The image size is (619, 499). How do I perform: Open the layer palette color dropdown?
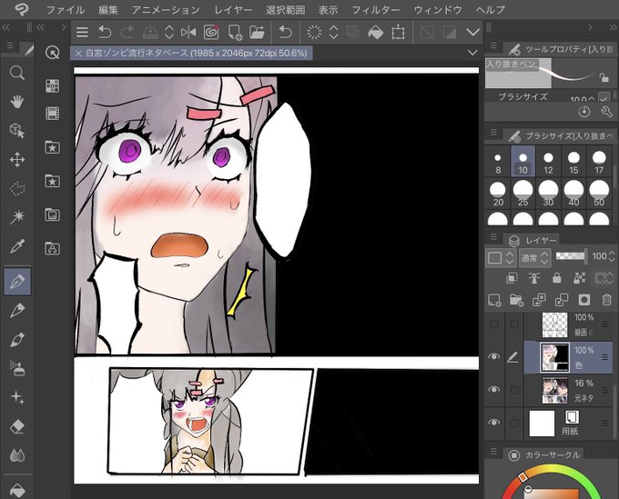pos(500,258)
